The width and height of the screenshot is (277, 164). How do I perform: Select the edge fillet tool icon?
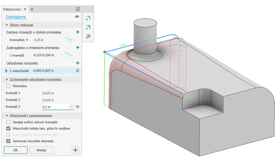(88, 18)
